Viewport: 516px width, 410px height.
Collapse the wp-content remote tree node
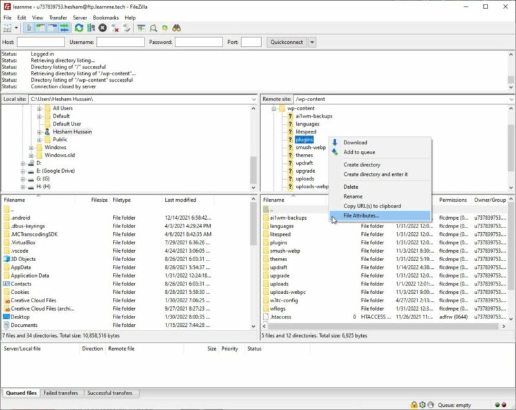(273, 108)
